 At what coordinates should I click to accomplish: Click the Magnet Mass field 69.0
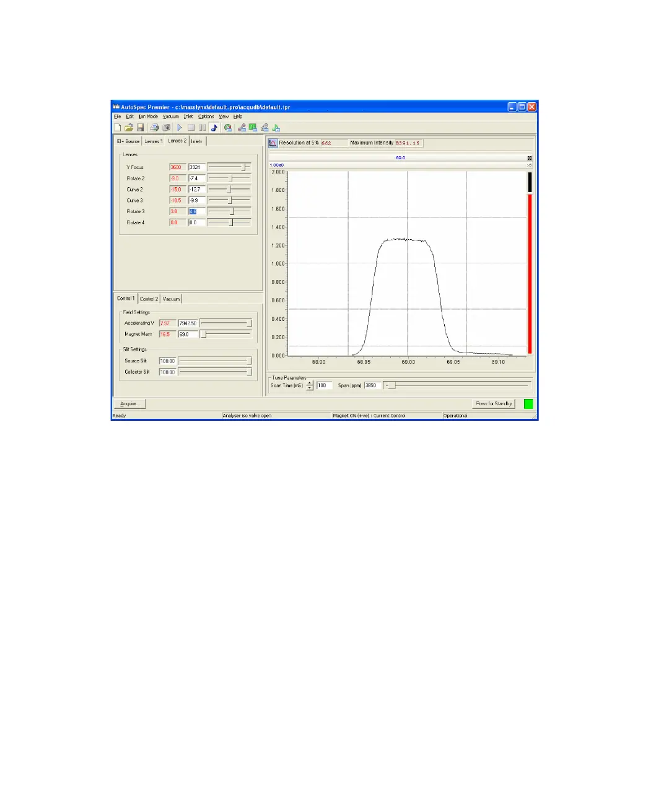[188, 335]
